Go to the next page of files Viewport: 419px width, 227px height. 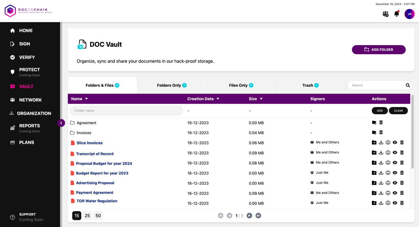249,215
